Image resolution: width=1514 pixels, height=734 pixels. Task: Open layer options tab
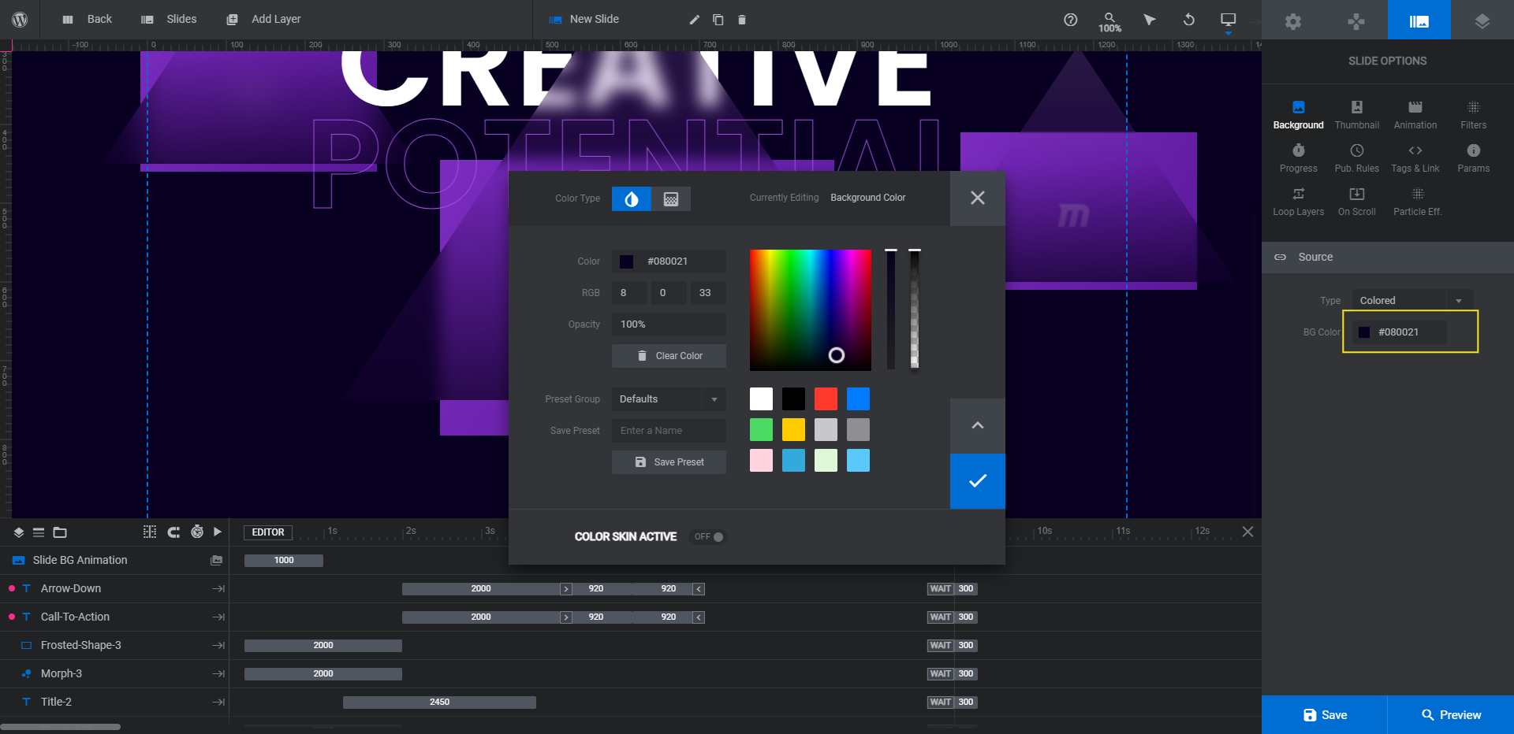click(x=1482, y=21)
